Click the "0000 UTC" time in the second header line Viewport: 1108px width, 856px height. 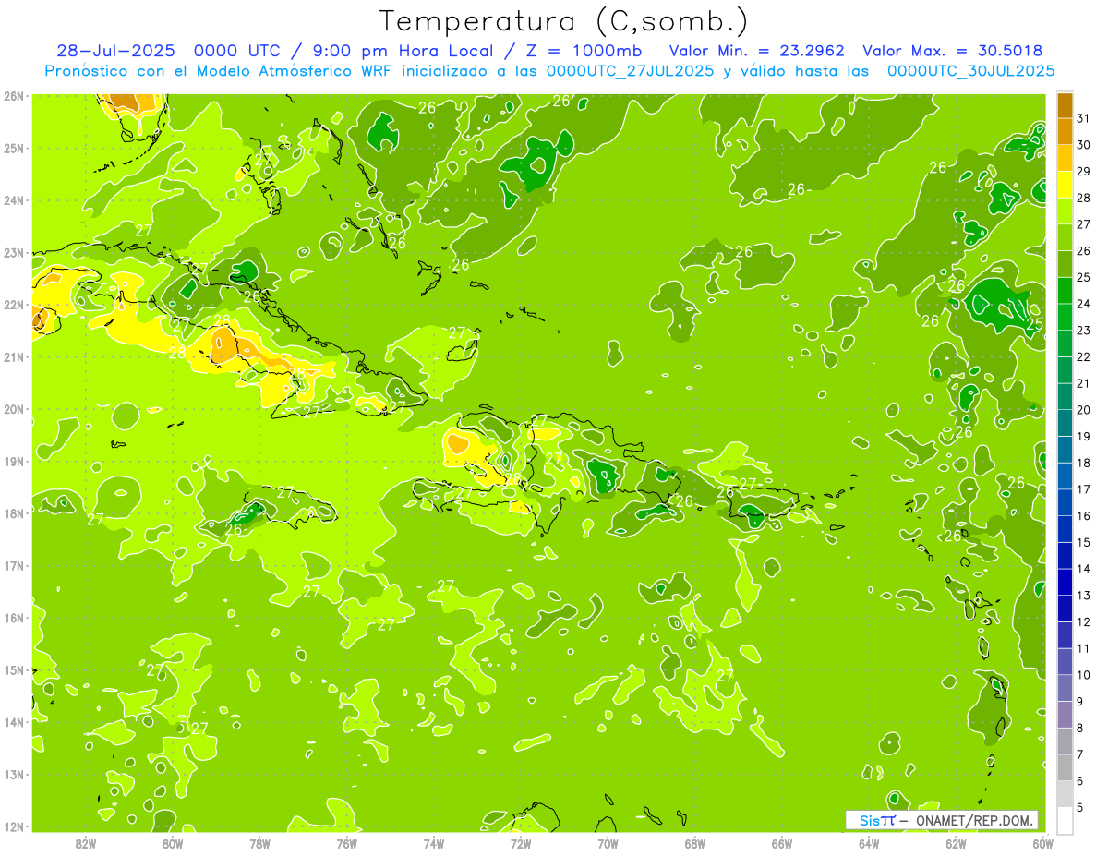click(238, 51)
